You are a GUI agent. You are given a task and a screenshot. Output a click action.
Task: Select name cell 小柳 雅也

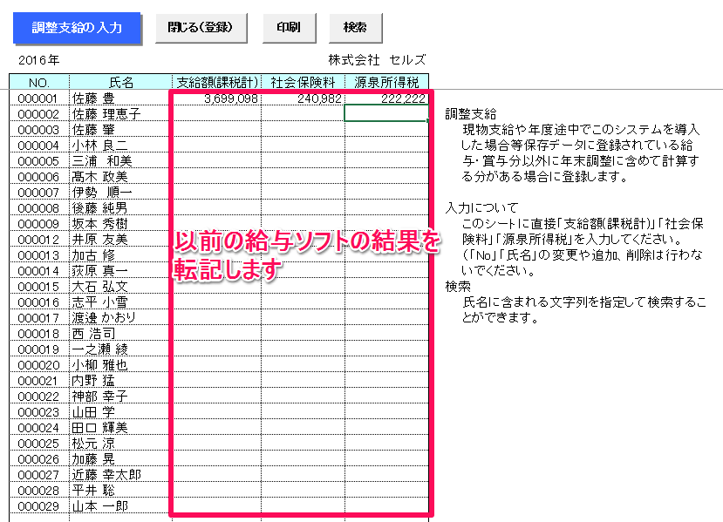click(121, 364)
